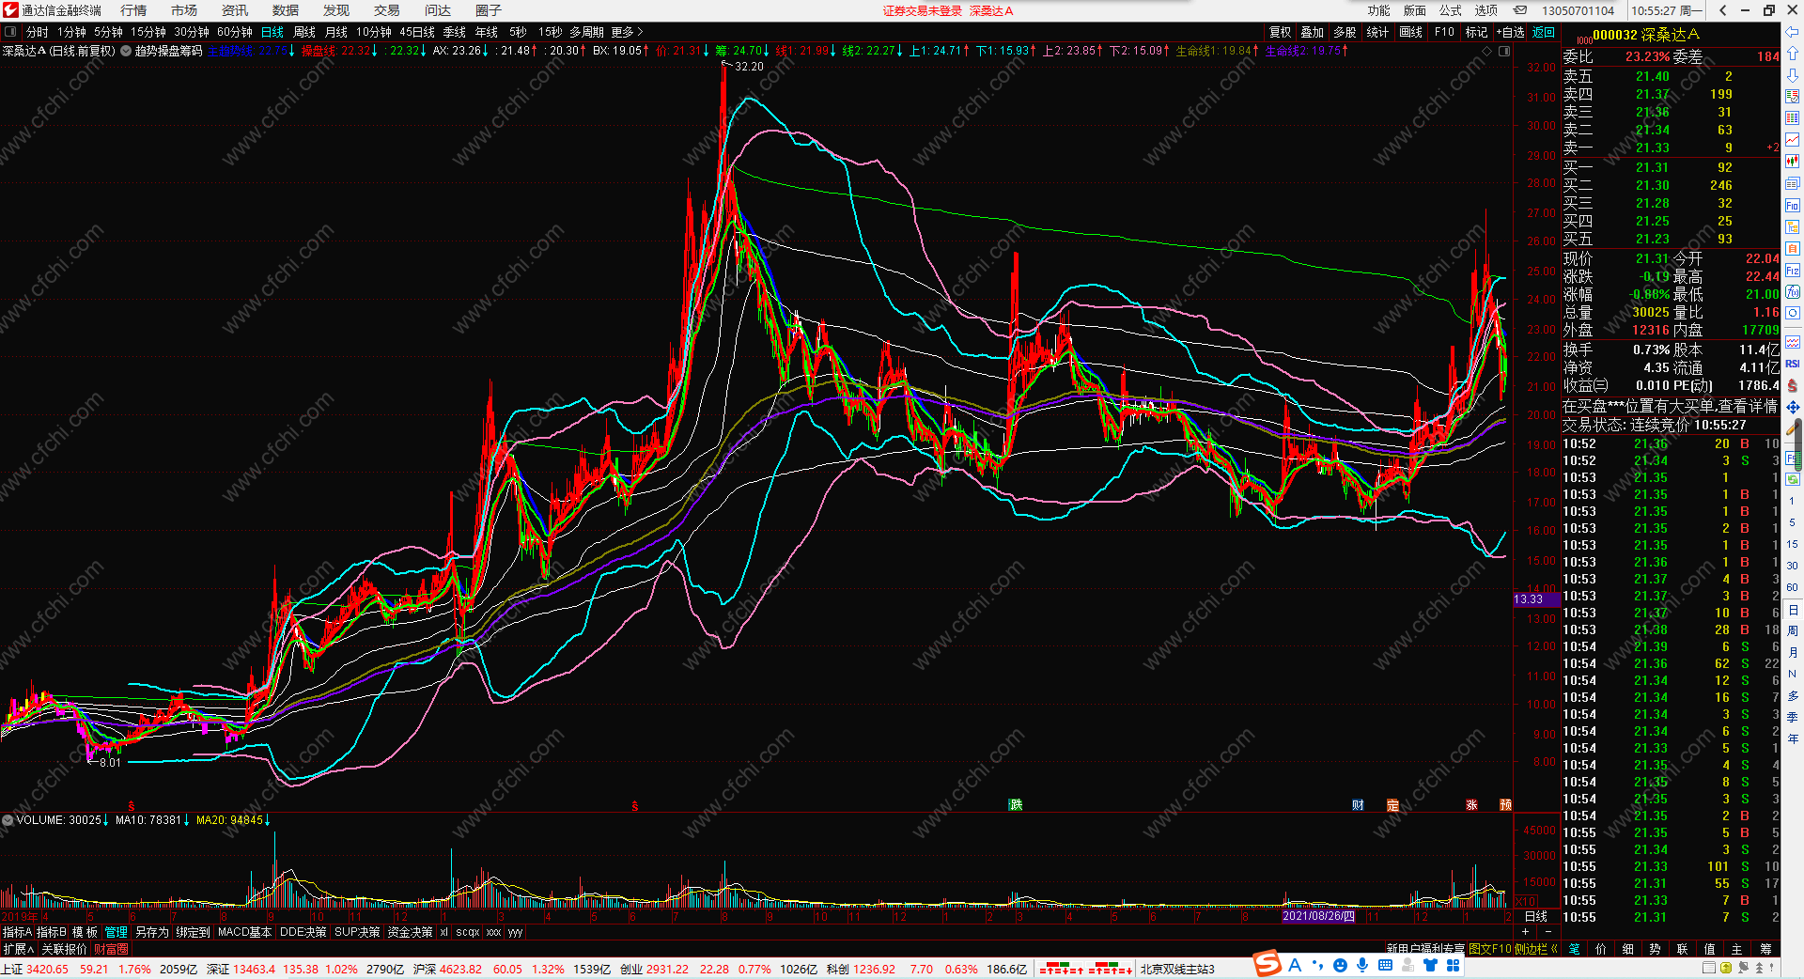The image size is (1804, 979).
Task: Click the large order notice text
Action: 1670,406
